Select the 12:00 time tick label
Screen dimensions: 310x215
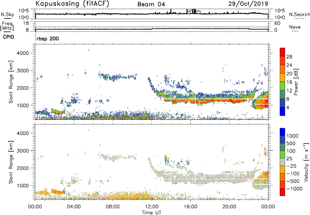click(x=152, y=207)
